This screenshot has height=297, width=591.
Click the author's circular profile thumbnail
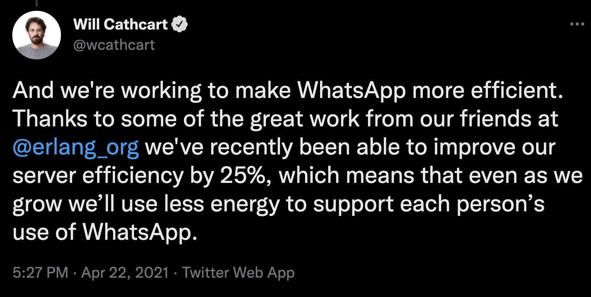click(x=37, y=35)
